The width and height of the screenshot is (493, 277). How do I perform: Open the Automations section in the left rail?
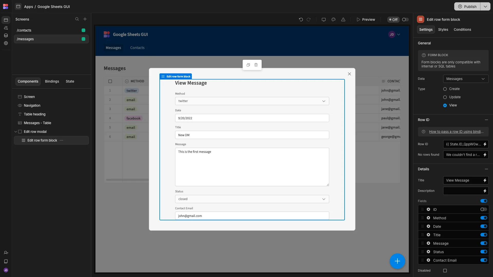pyautogui.click(x=6, y=28)
